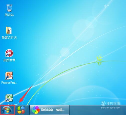This screenshot has width=126, height=115.
Task: Switch to 搜狗指南—编辑 taskbar window
Action: (49, 110)
